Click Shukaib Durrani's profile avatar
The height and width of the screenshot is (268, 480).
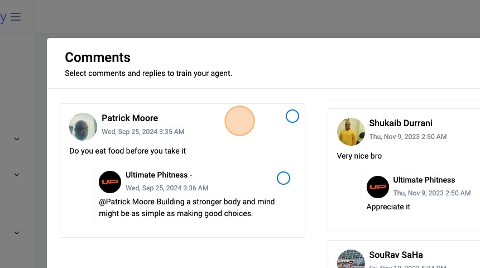pyautogui.click(x=351, y=132)
